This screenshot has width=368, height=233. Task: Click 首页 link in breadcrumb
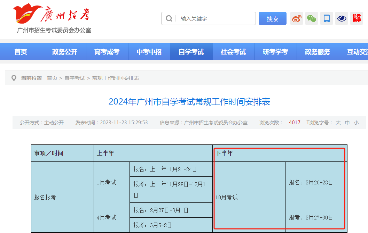(52, 78)
